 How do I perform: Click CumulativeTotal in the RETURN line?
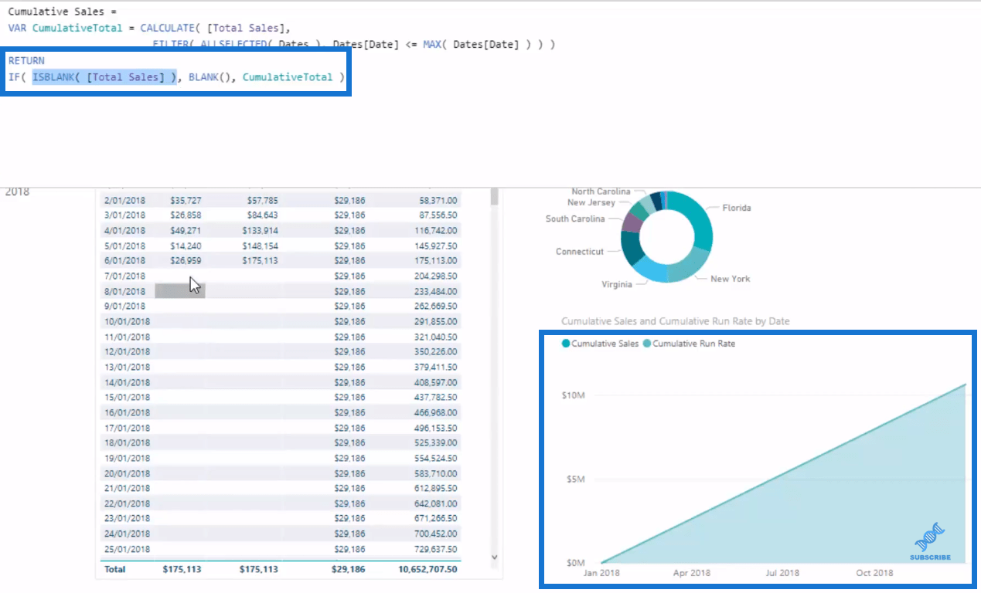(288, 77)
